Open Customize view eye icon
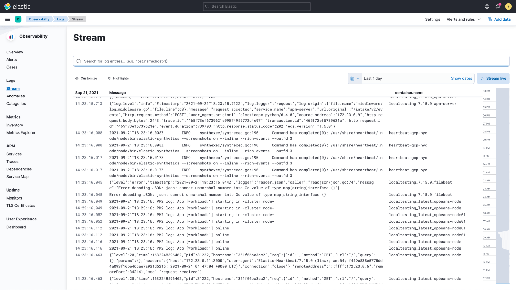 click(77, 78)
